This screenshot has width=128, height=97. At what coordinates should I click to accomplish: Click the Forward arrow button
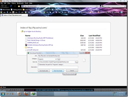pyautogui.click(x=6, y=6)
